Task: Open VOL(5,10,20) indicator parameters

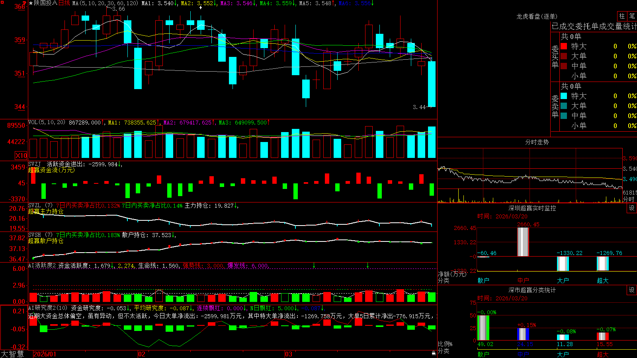Action: [x=47, y=123]
